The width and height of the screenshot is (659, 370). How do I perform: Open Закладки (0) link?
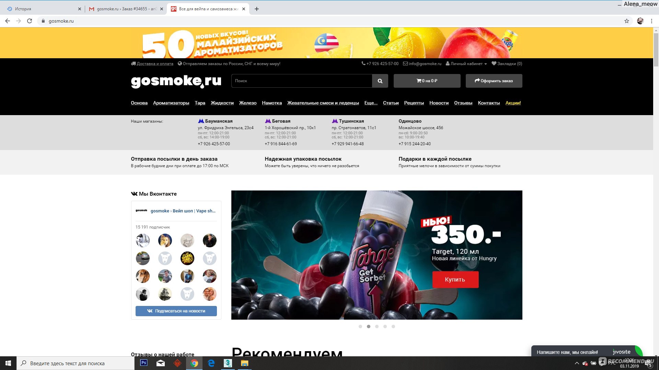tap(507, 64)
